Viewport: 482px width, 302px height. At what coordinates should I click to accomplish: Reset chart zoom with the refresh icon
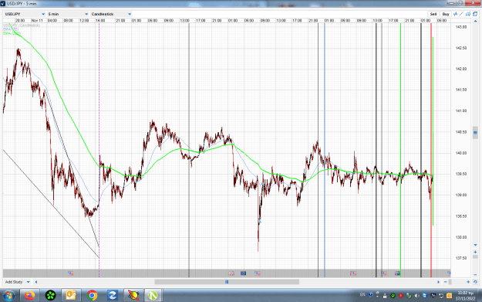(475, 282)
